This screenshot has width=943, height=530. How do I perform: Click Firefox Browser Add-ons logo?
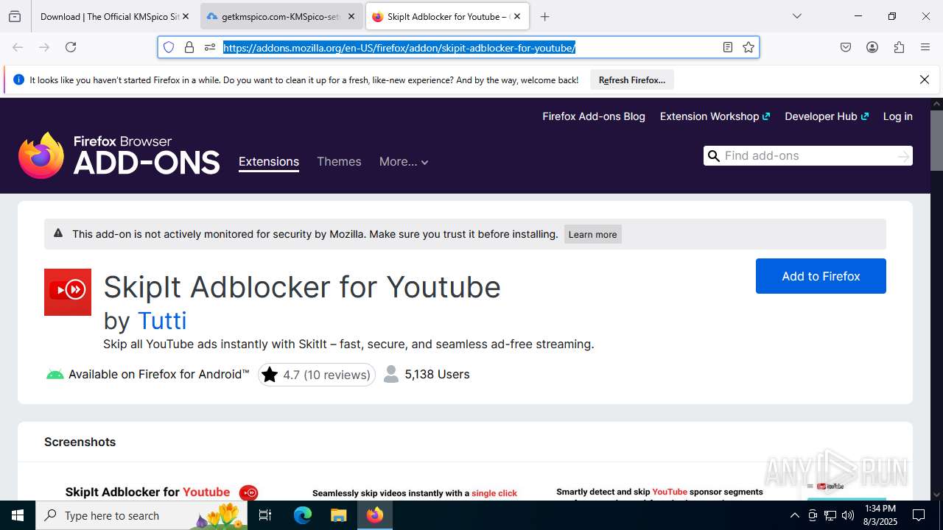tap(119, 155)
